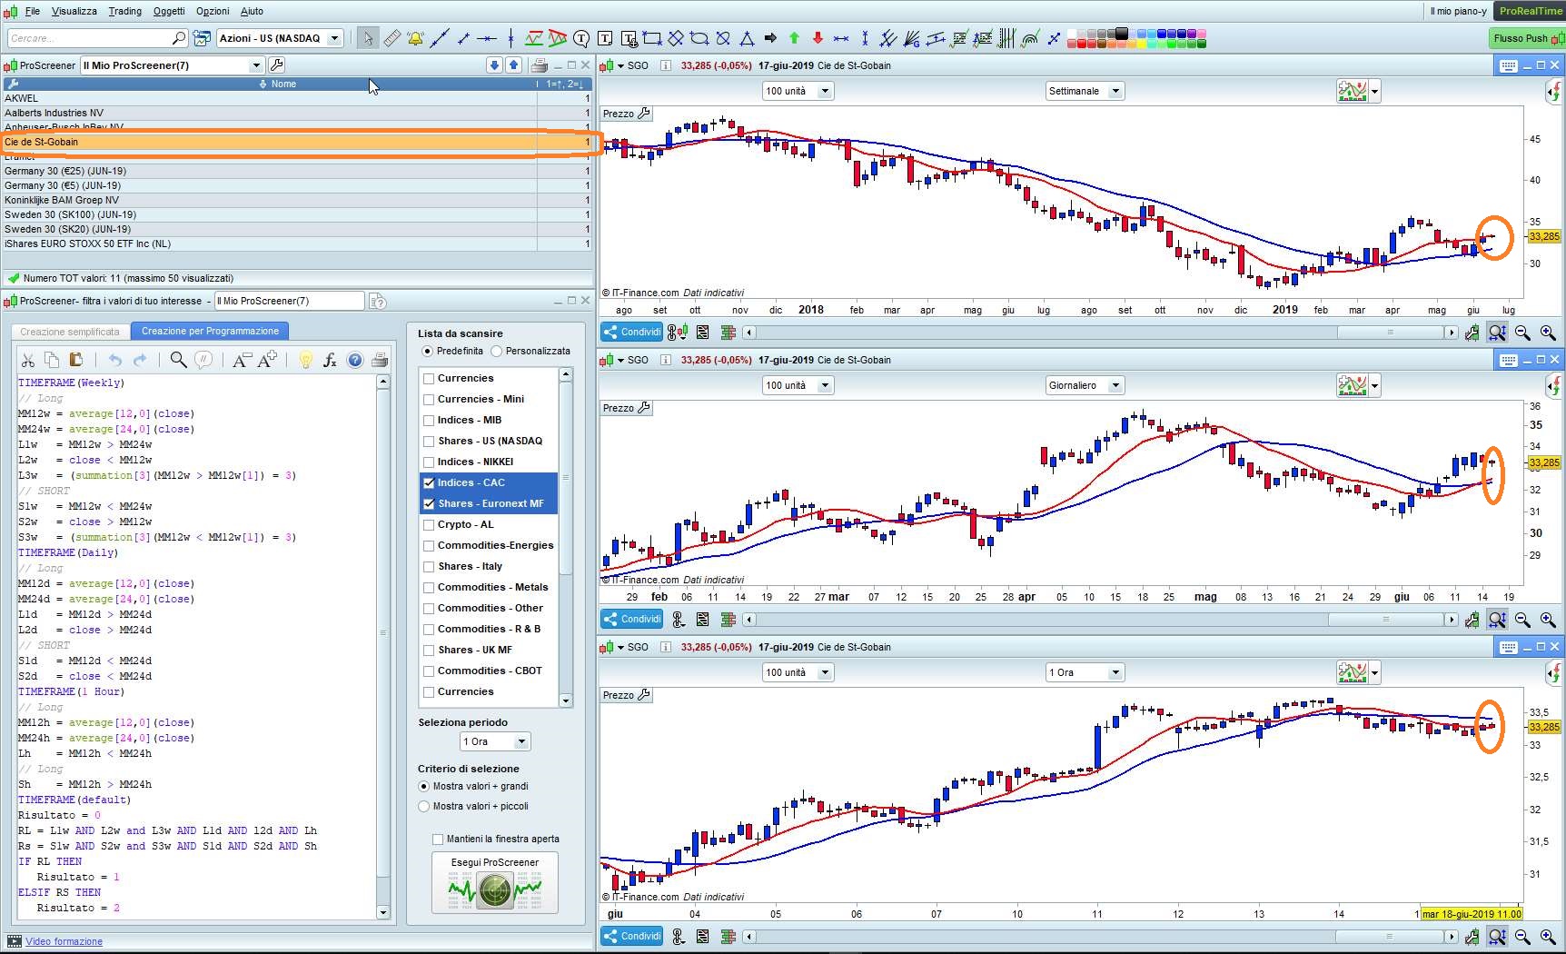The height and width of the screenshot is (954, 1566).
Task: Choose the red down arrow tool
Action: coord(818,38)
